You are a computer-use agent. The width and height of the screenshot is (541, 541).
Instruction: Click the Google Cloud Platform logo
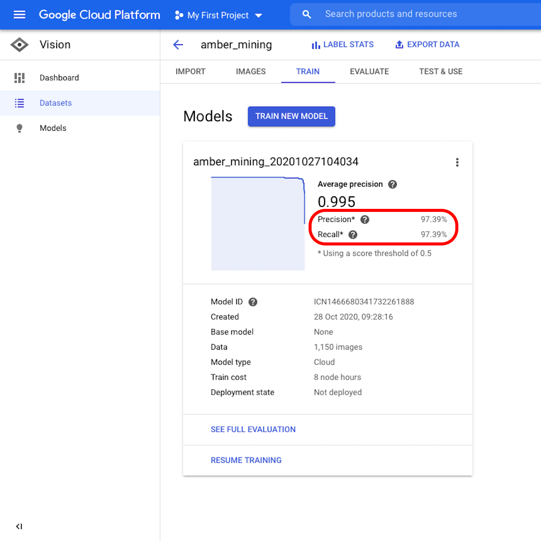pyautogui.click(x=99, y=15)
